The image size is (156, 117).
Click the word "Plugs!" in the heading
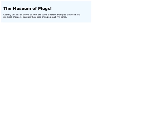(x=45, y=9)
